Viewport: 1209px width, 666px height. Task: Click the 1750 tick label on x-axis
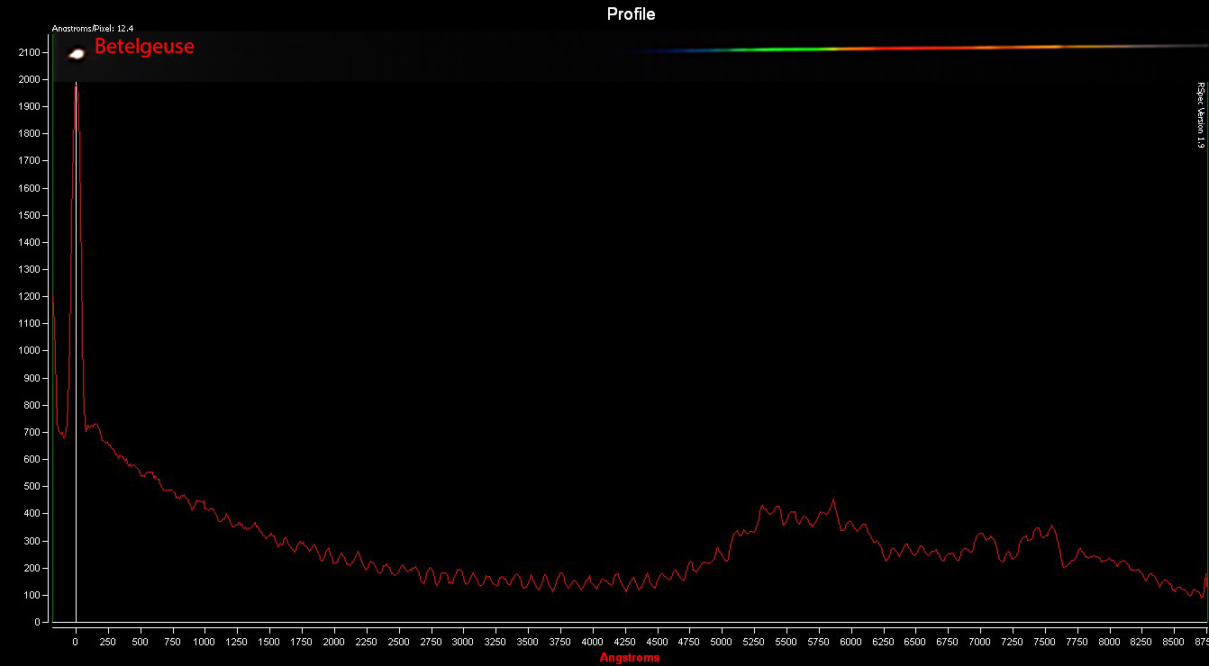301,643
